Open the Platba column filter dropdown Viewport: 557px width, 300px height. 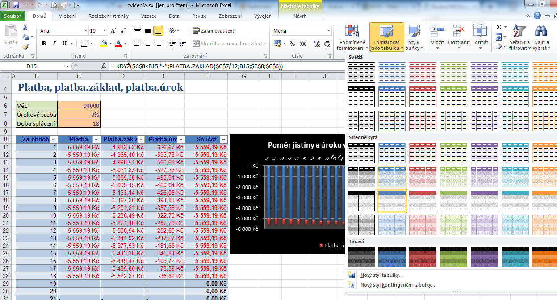pos(96,140)
